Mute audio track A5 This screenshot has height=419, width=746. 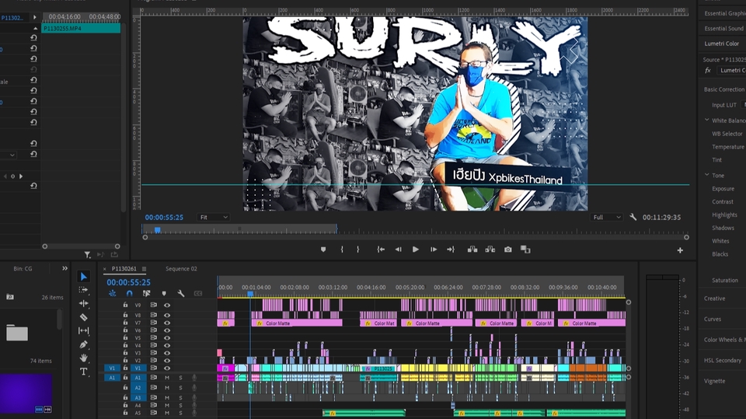167,413
